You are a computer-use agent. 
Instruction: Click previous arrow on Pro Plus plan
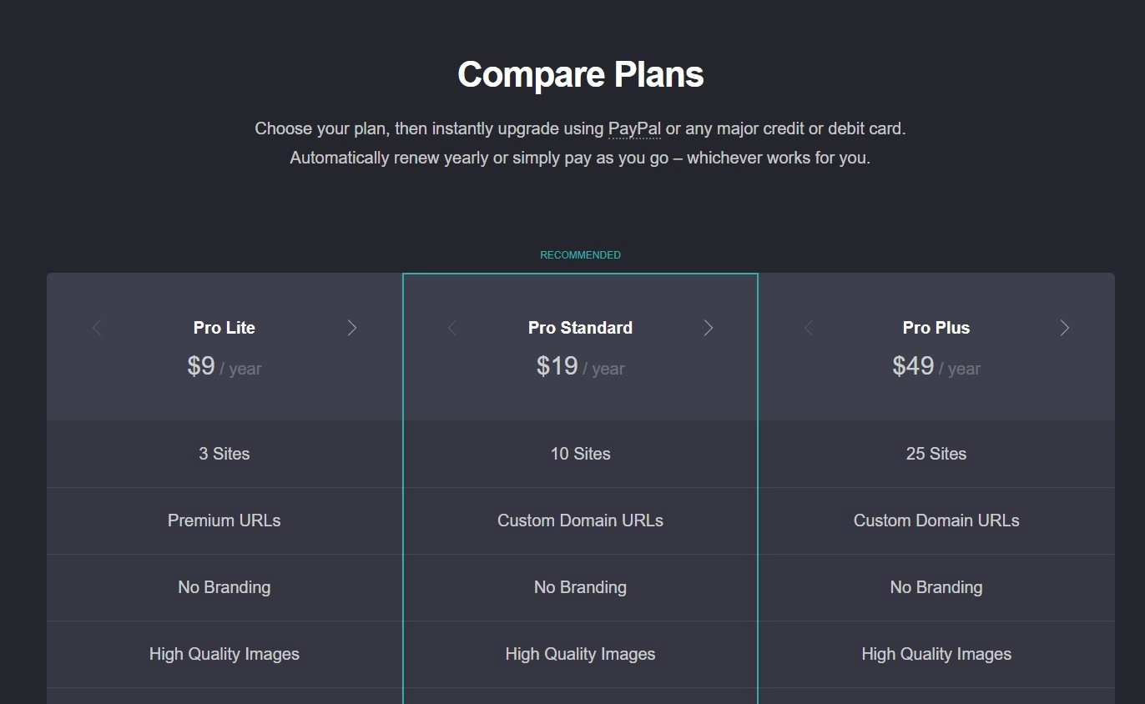[x=808, y=328]
